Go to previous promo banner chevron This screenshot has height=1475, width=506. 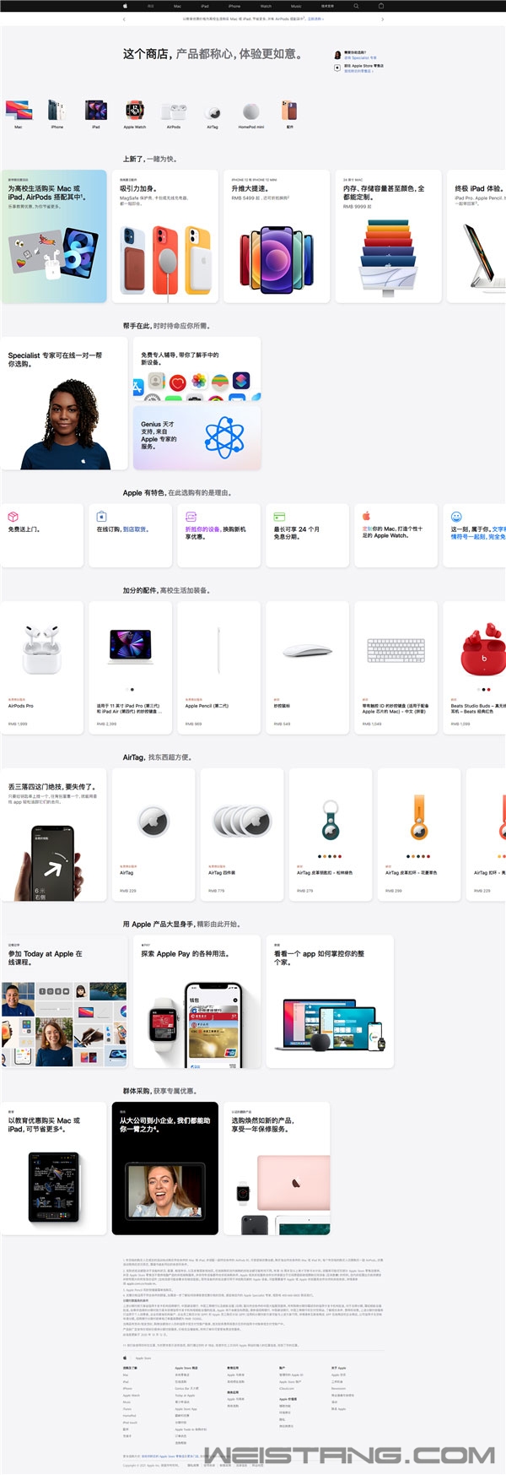(x=124, y=19)
